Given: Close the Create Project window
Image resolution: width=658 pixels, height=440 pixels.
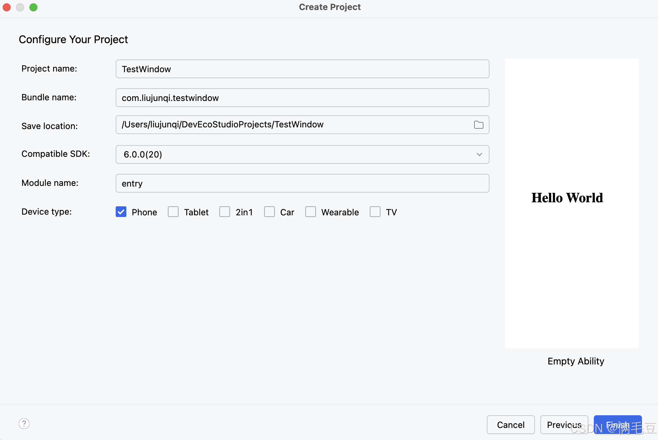Looking at the screenshot, I should pos(7,7).
